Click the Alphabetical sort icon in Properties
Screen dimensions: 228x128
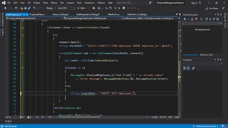point(188,68)
